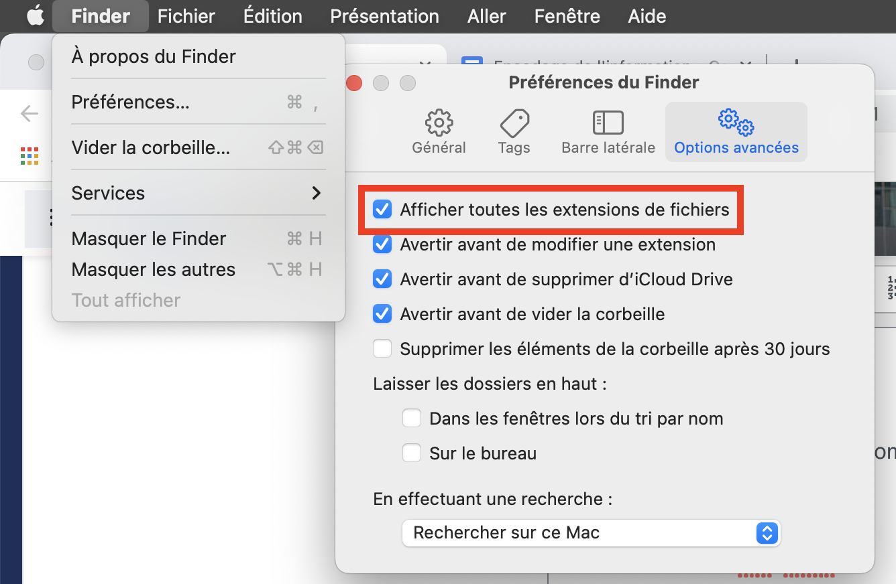896x584 pixels.
Task: Select the Options avancées gears icon
Action: (736, 122)
